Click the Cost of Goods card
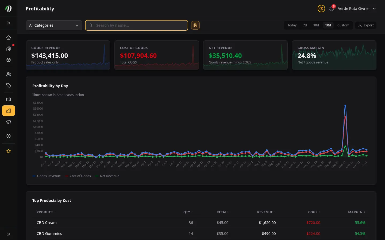The width and height of the screenshot is (385, 240). [157, 55]
